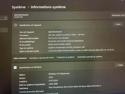Select the model text 21HES4TY00

click(x=18, y=17)
